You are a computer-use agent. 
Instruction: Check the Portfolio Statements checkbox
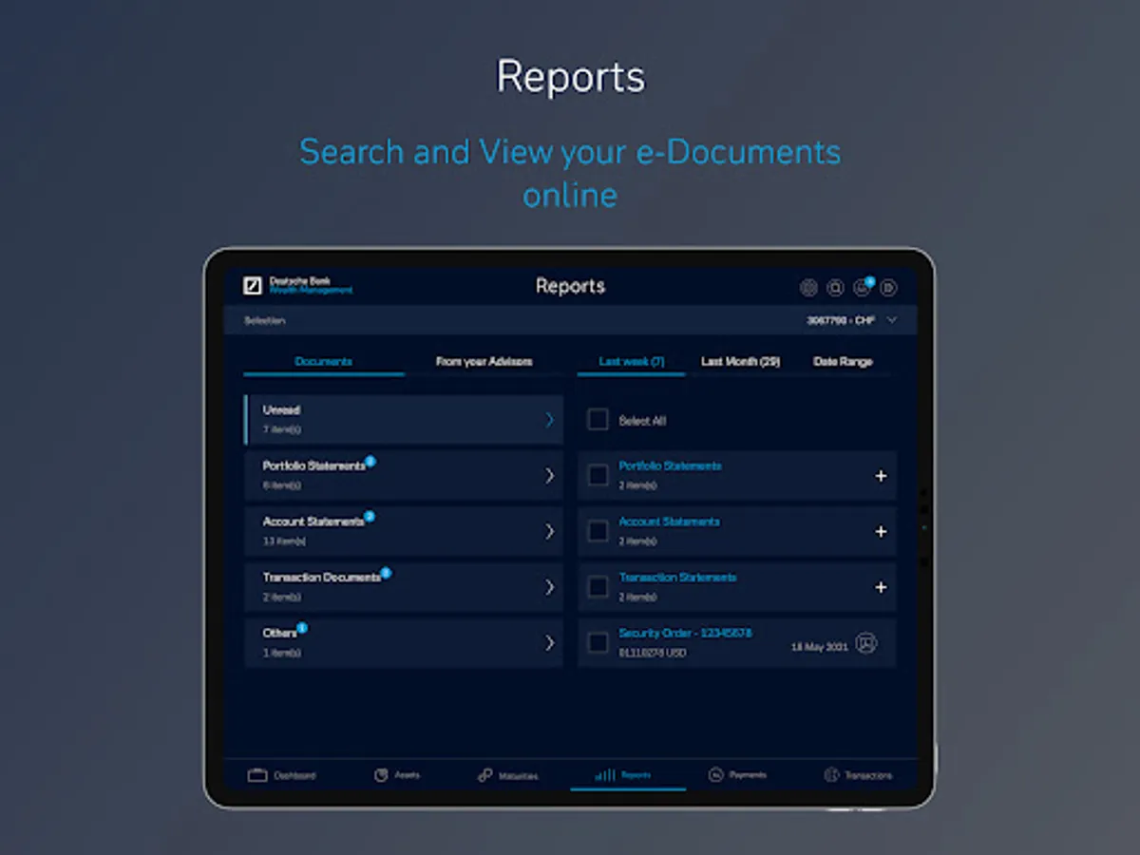pos(598,475)
